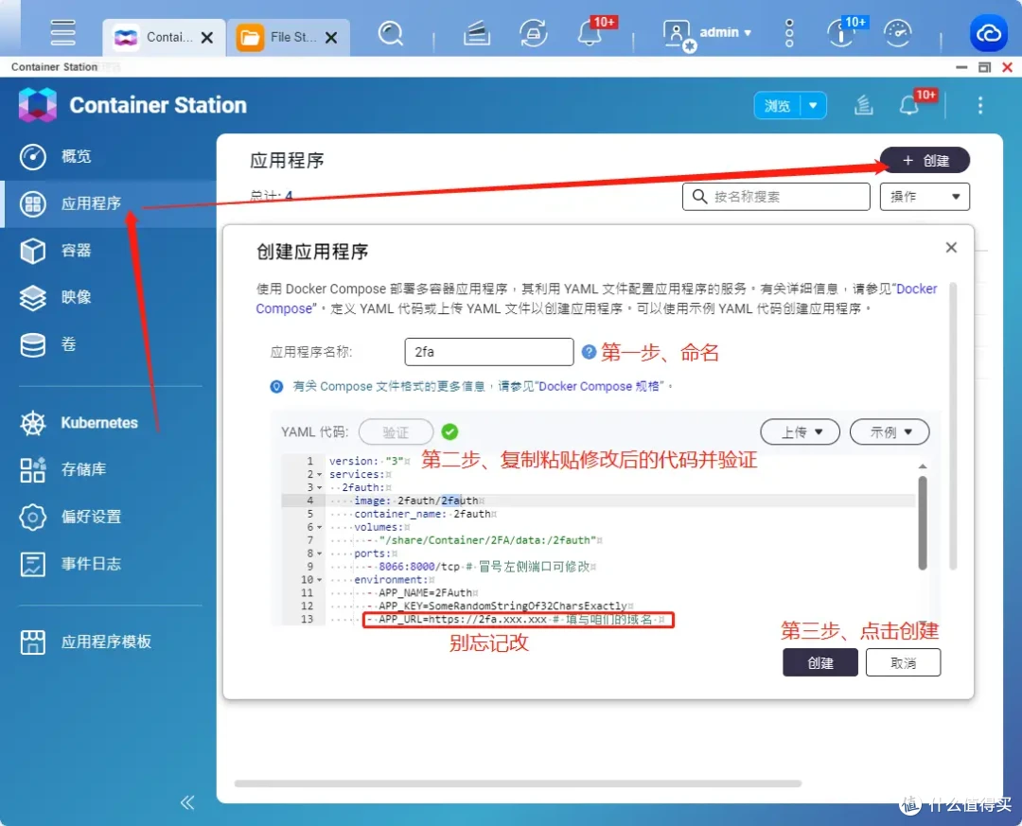Open the background tasks icon in top bar
Screen dimensions: 1022x826
click(x=477, y=32)
